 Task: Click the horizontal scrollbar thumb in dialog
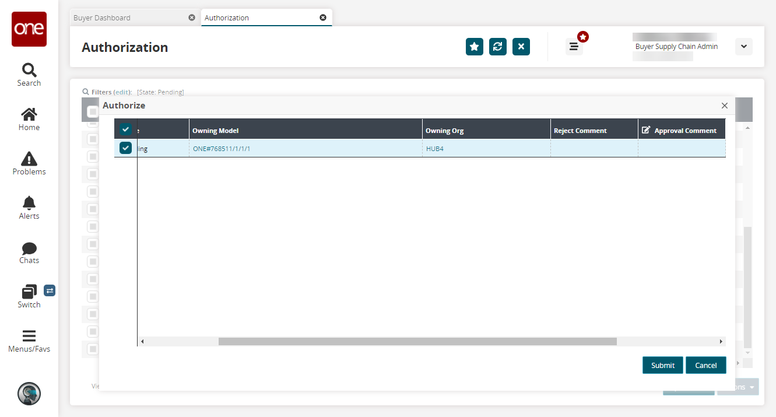pyautogui.click(x=417, y=341)
